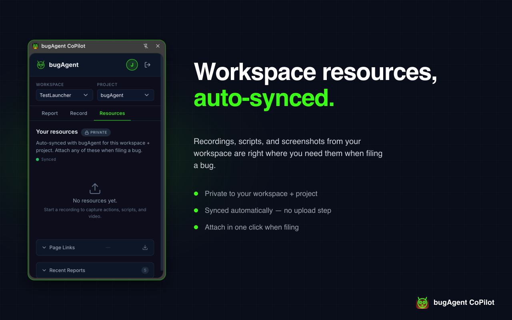The height and width of the screenshot is (320, 512).
Task: Open the TestLauncher workspace dropdown
Action: click(64, 95)
